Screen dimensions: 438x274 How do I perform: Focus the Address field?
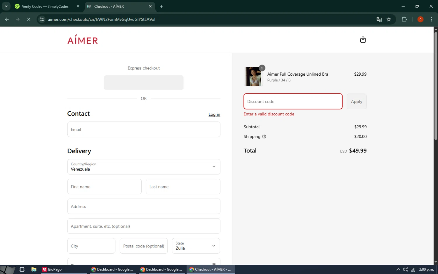click(144, 206)
